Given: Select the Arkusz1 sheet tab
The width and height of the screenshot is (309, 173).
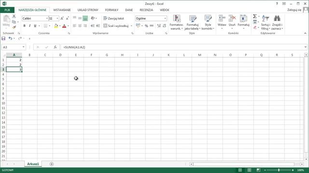Looking at the screenshot, I should point(33,164).
